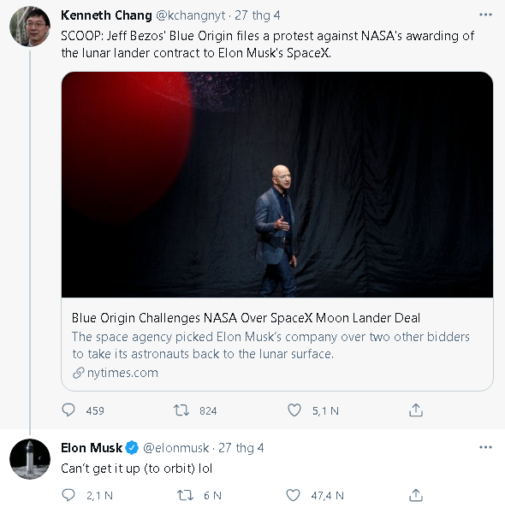Click Elon Musk's verified badge
Image resolution: width=505 pixels, height=507 pixels.
(132, 448)
